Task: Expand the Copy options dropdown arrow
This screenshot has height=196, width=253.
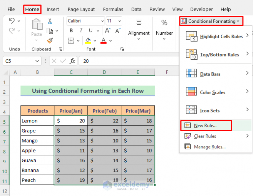Action: pos(57,31)
